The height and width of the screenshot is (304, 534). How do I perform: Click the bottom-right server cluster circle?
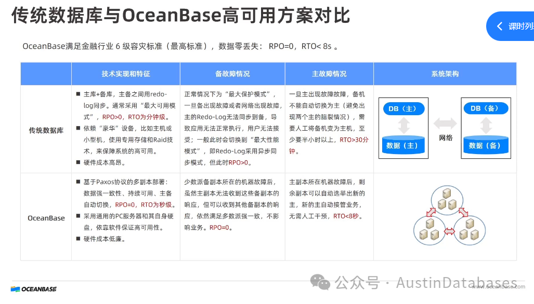pos(470,230)
